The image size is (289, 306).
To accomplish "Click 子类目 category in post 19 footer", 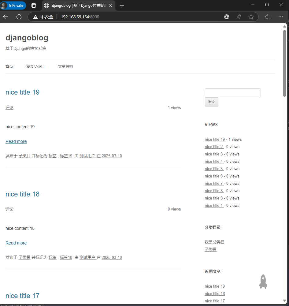I will click(x=24, y=156).
